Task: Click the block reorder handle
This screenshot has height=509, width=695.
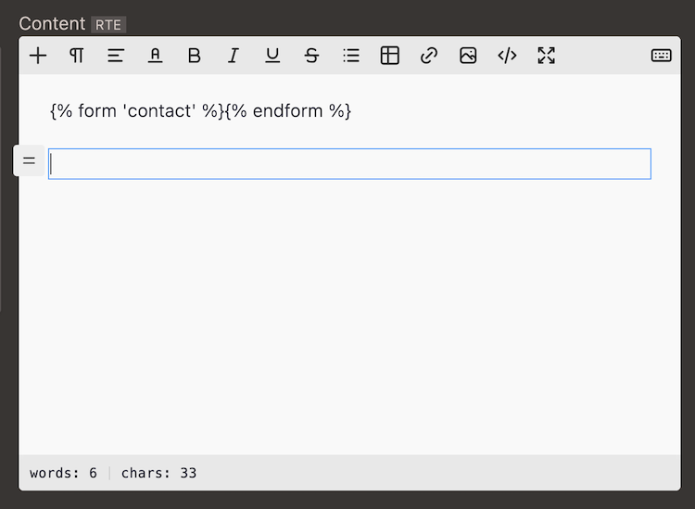Action: tap(29, 160)
